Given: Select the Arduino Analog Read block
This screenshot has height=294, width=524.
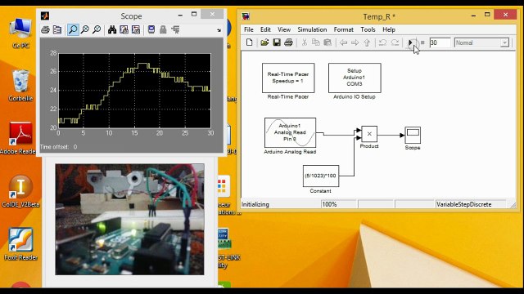Looking at the screenshot, I should pyautogui.click(x=290, y=132).
